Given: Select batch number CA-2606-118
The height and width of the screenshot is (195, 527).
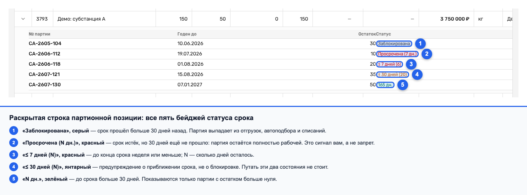Looking at the screenshot, I should (44, 64).
